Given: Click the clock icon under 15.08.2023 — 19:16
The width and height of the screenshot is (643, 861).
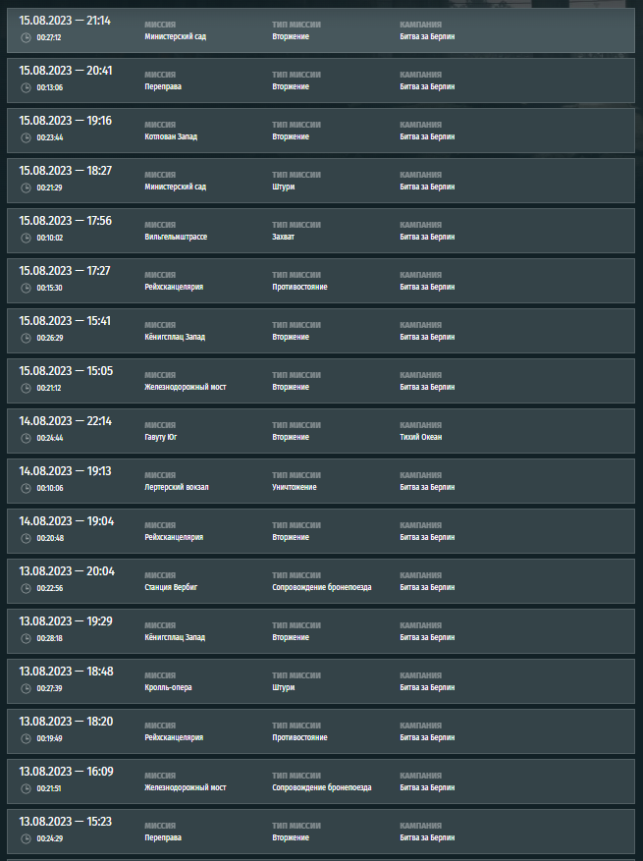Looking at the screenshot, I should pyautogui.click(x=26, y=137).
